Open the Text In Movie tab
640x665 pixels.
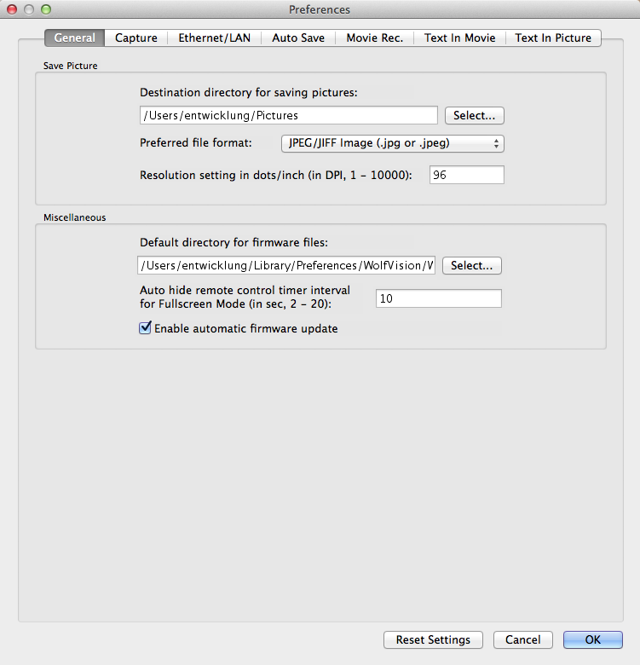(x=459, y=38)
